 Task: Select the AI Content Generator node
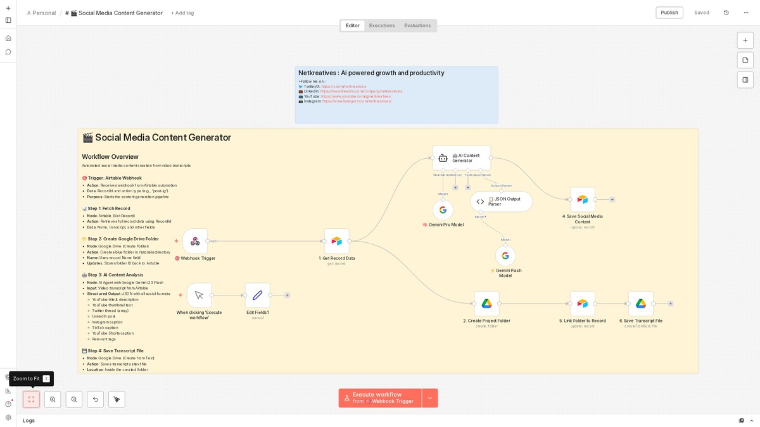point(462,158)
